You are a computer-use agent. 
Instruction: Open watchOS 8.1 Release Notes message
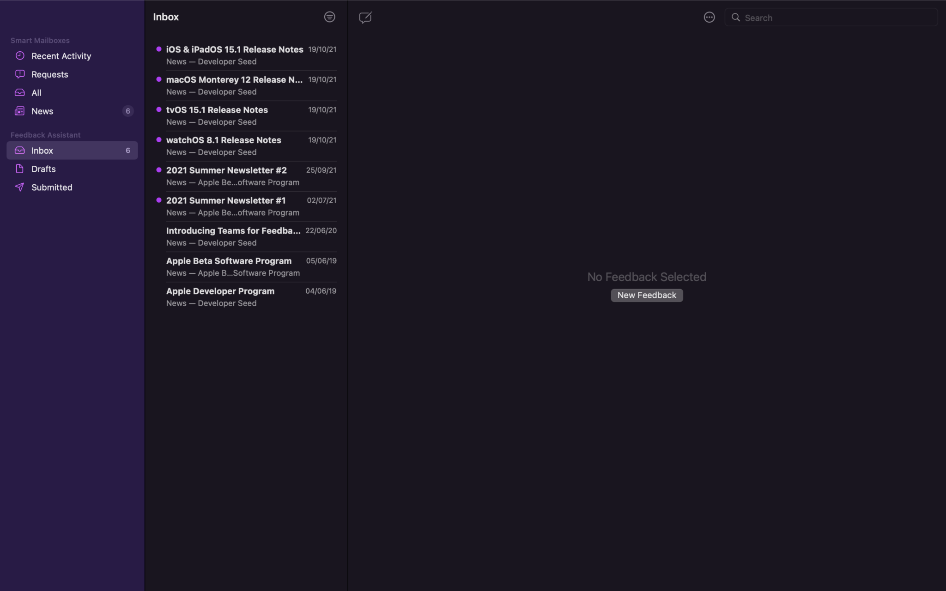point(246,146)
